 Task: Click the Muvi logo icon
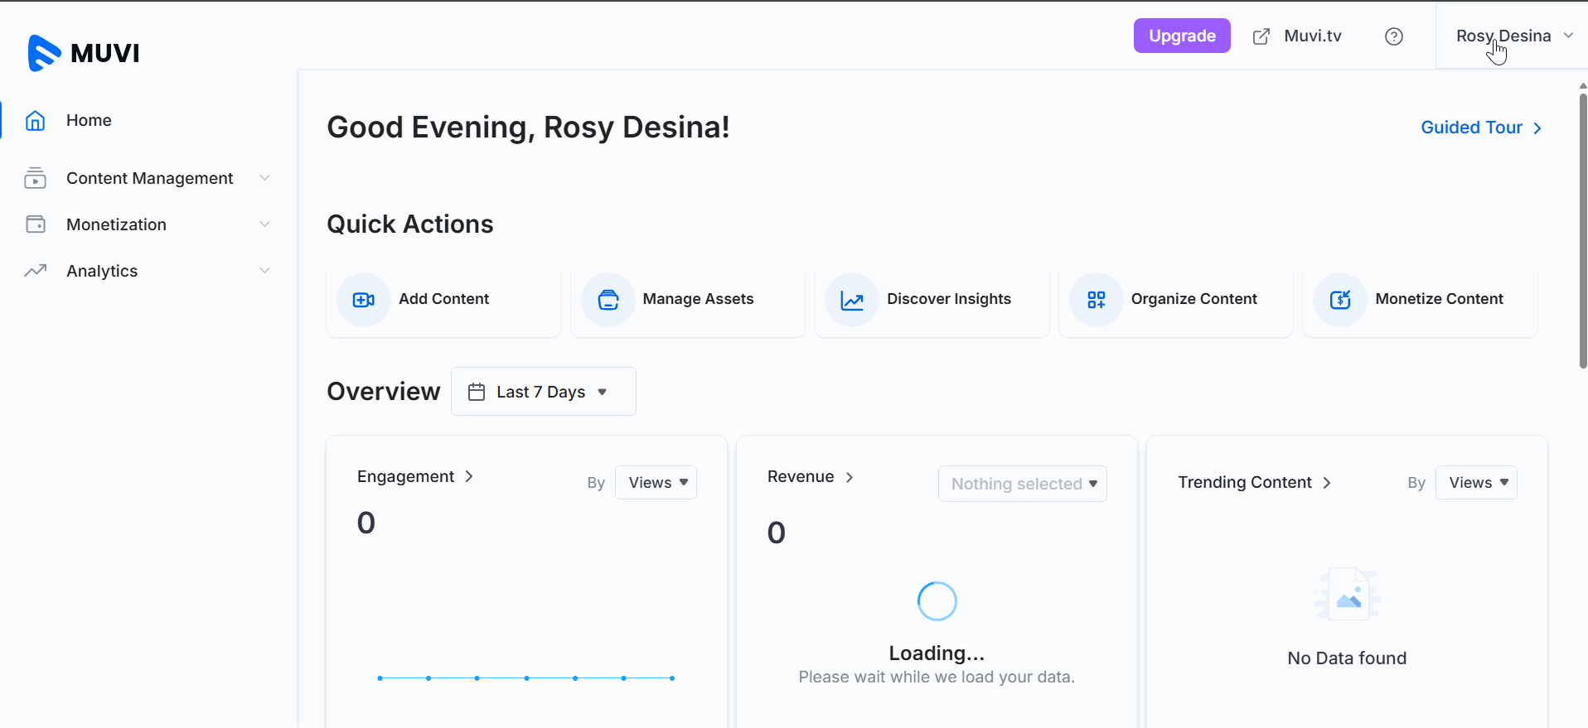(x=44, y=53)
